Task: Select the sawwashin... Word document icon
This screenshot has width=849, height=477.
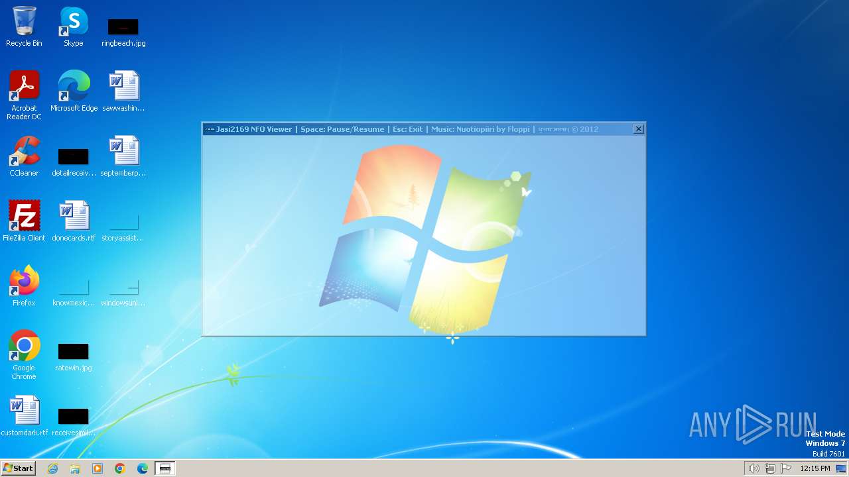Action: pyautogui.click(x=123, y=91)
